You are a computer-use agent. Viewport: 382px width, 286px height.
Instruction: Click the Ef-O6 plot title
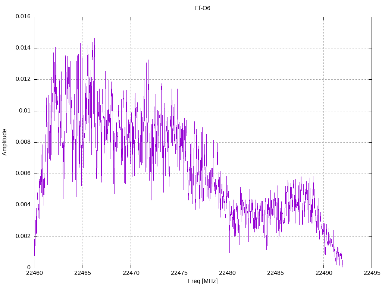[x=203, y=8]
